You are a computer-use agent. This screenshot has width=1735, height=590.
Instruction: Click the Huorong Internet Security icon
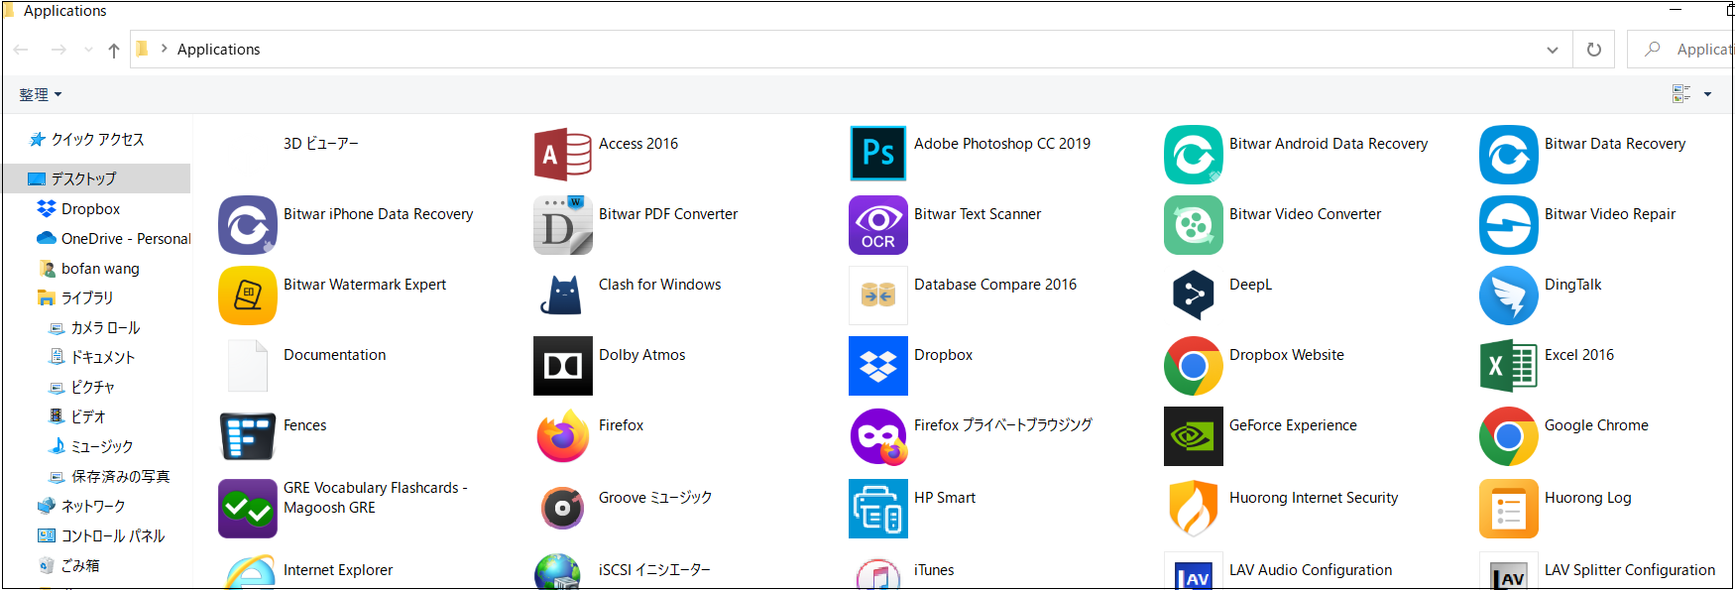[1193, 508]
